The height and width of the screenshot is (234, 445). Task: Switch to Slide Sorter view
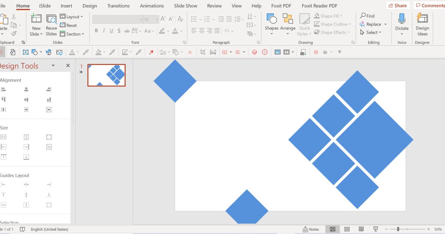point(347,229)
